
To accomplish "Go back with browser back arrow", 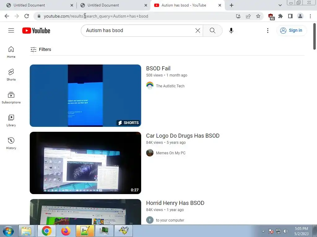I will coord(7,16).
